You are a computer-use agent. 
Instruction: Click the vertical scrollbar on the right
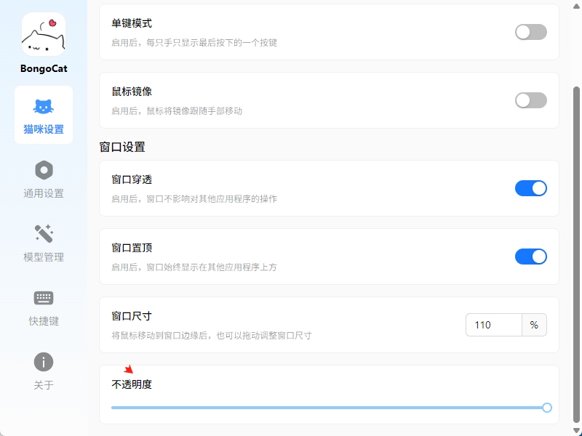pos(578,254)
